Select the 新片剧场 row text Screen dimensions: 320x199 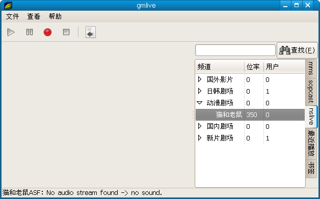pyautogui.click(x=220, y=138)
